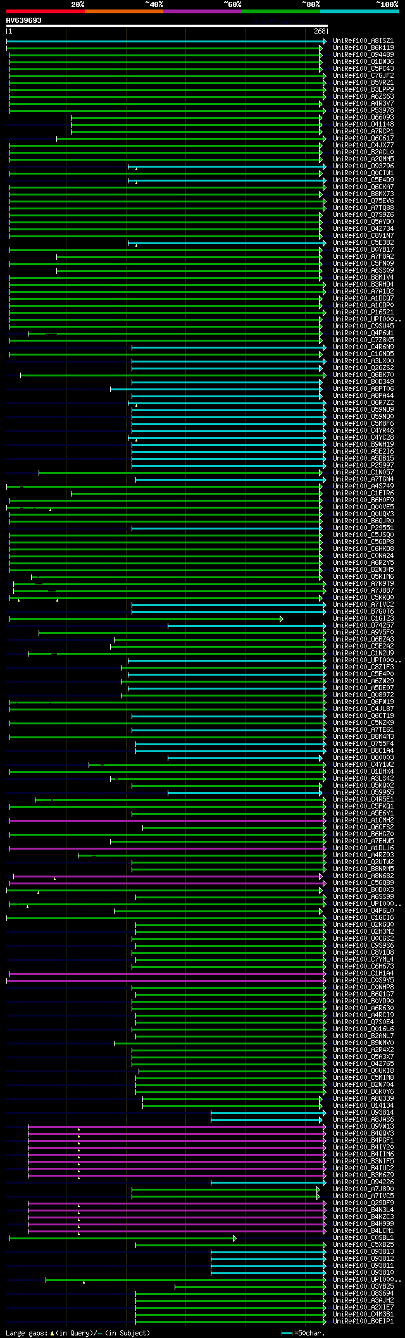Screen dimensions: 405x1338
Task: Open hit UniRef100_A8PA44
Action: (x=363, y=396)
